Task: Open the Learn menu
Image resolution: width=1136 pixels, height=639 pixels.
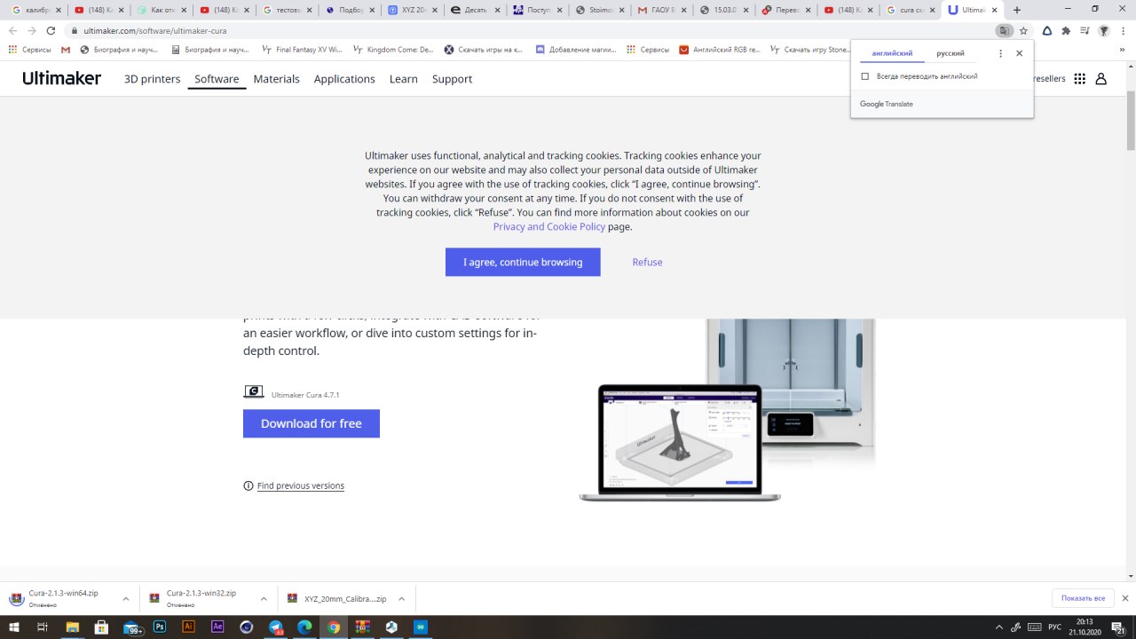Action: pos(403,79)
